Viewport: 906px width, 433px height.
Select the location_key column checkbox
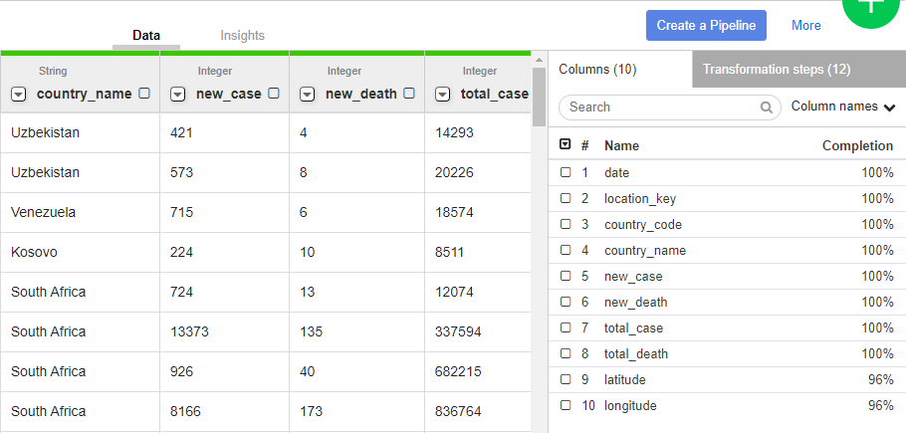566,198
